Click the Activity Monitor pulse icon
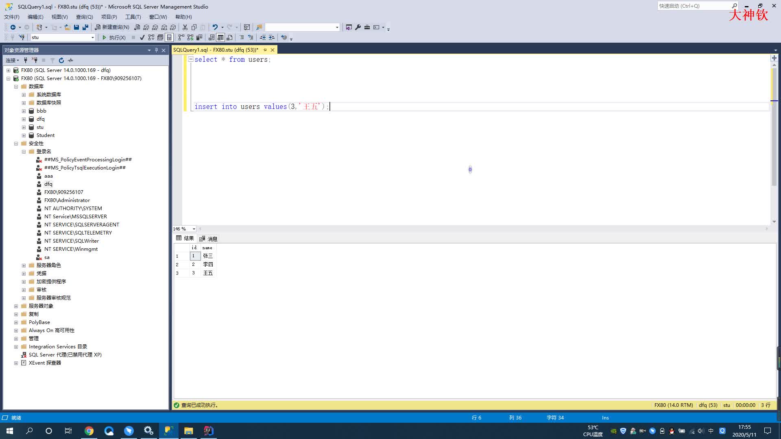The image size is (781, 439). click(70, 60)
